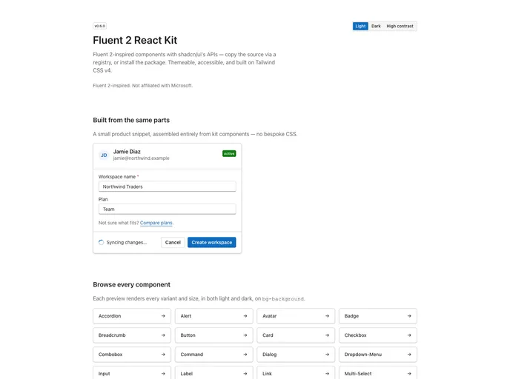Click the Fluent 2 React Kit heading
510x379 pixels.
tap(135, 40)
